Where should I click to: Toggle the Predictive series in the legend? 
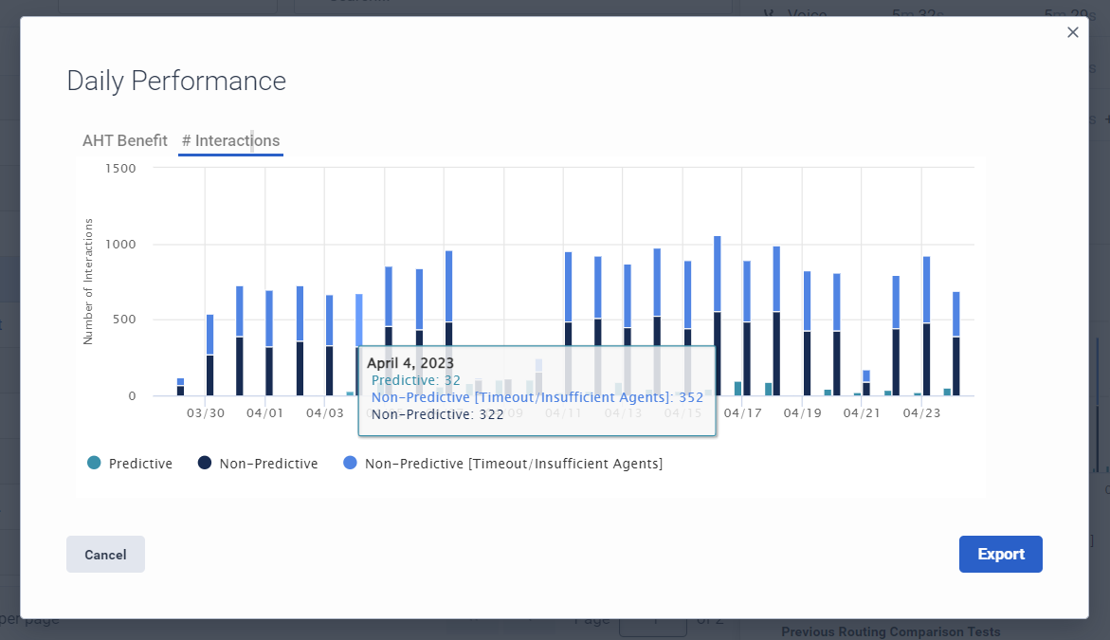(x=131, y=463)
